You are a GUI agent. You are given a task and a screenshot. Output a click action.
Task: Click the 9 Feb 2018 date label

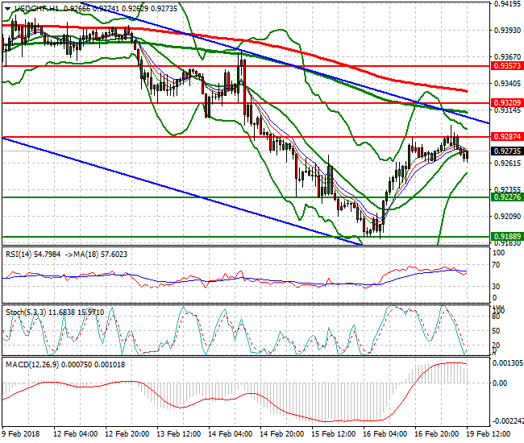21,434
